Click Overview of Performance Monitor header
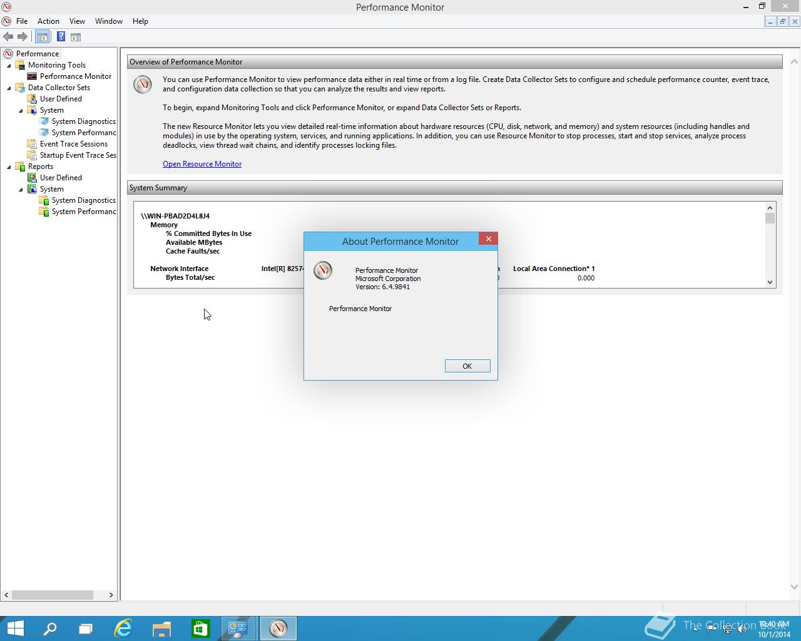This screenshot has width=801, height=641. pos(454,62)
